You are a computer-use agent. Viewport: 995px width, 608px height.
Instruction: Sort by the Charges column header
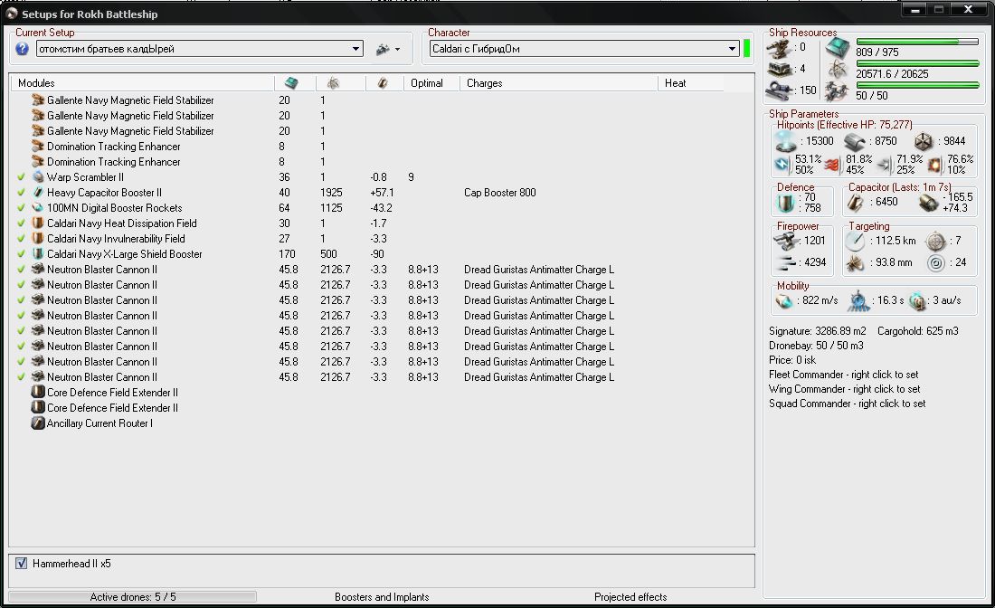point(558,83)
